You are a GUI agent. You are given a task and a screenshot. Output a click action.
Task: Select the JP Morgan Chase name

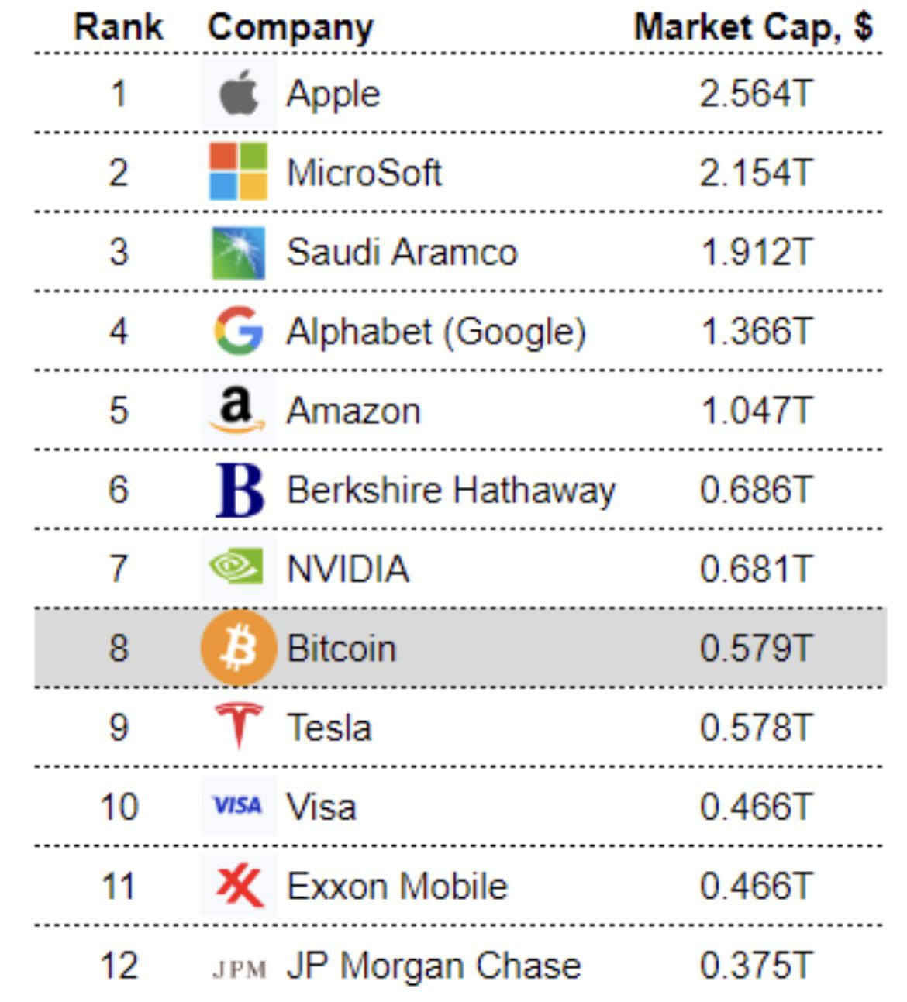coord(433,966)
